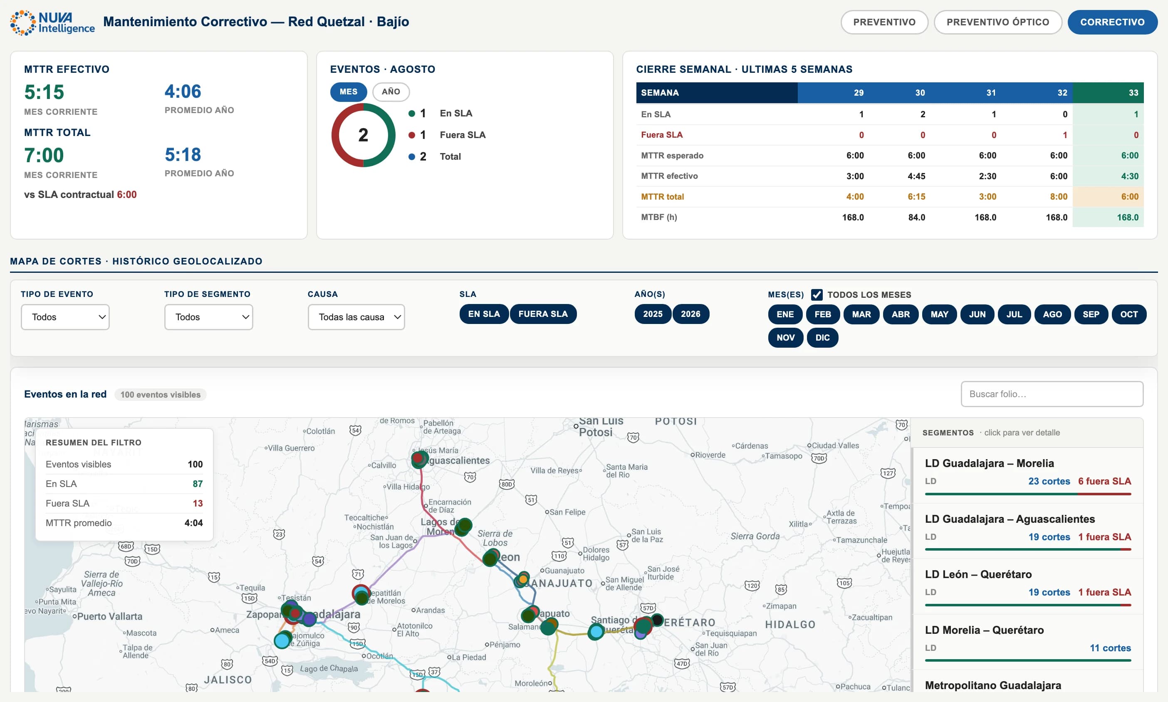Click the Fuera SLA table row label

click(661, 135)
